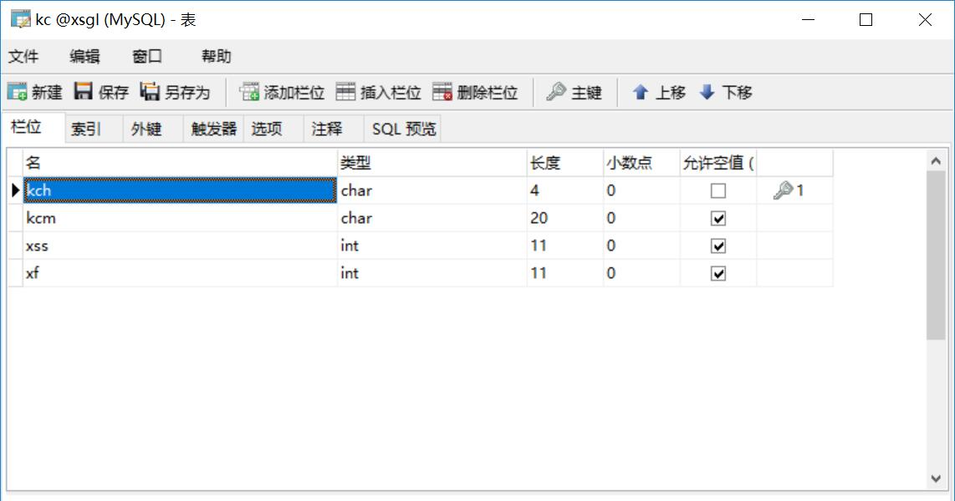Click the table icon in the title bar
This screenshot has height=501, width=955.
tap(20, 19)
